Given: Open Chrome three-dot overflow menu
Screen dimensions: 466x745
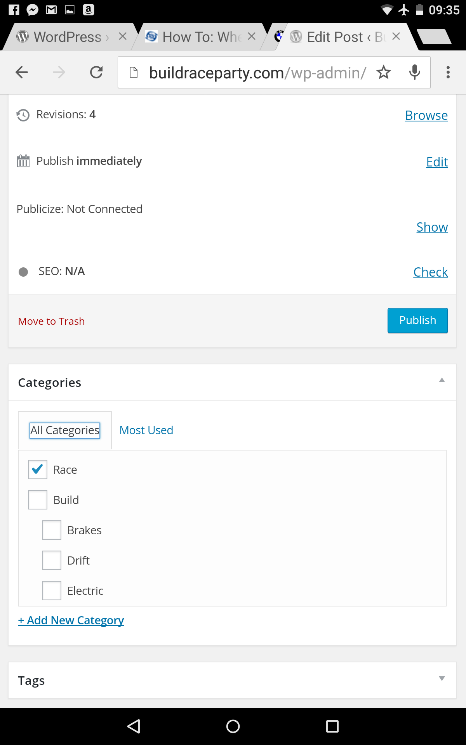Looking at the screenshot, I should (x=448, y=72).
